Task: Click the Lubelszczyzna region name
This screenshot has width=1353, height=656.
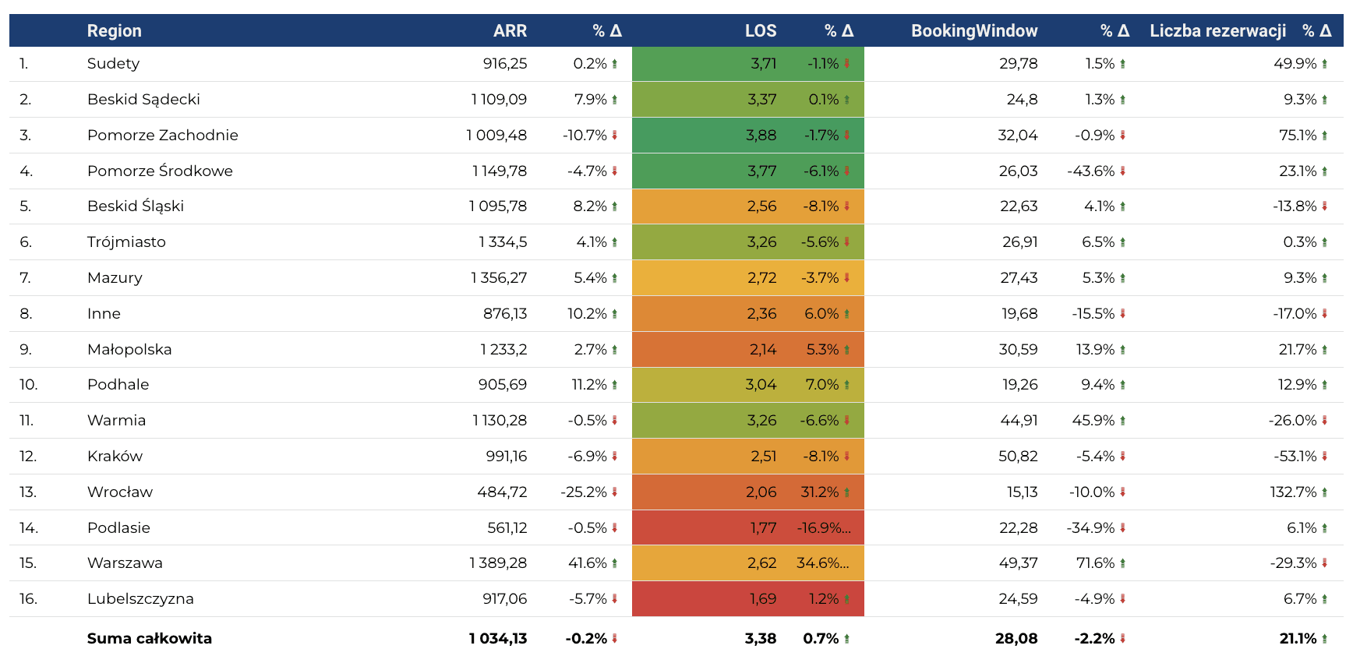Action: pyautogui.click(x=140, y=599)
